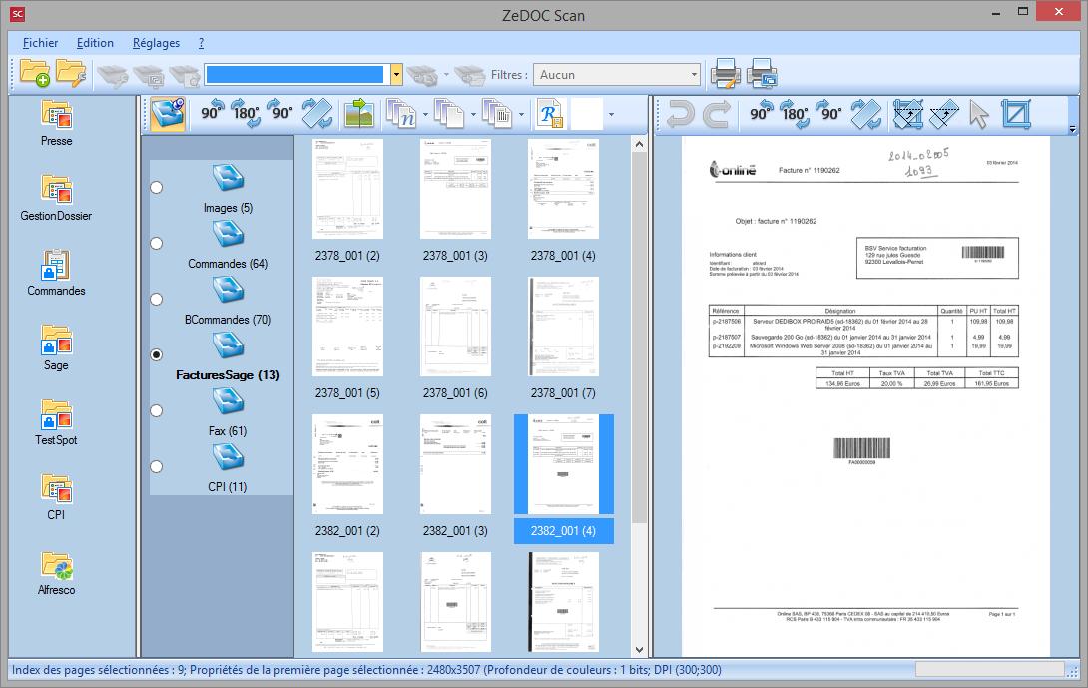Expand the arrow next to stacked pages icon
Screen dimensions: 1088x688
pos(473,115)
